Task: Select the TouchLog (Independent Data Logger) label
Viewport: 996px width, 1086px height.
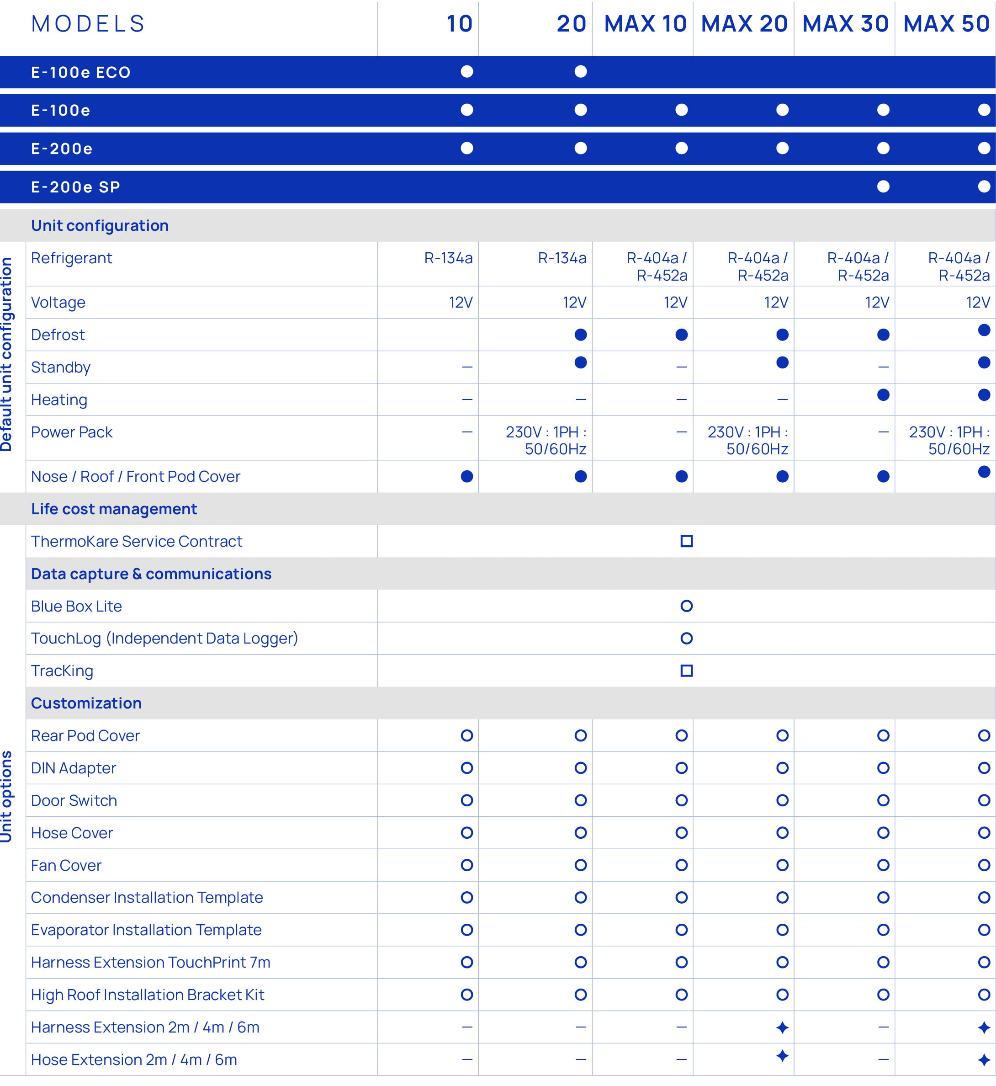Action: 164,639
